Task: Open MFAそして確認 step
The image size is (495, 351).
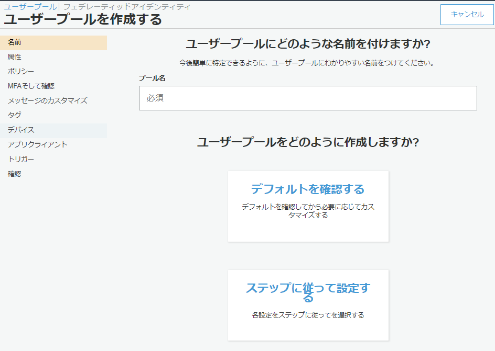Action: (53, 86)
